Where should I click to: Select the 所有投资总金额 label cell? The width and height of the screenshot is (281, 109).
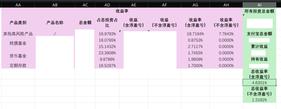point(259,11)
